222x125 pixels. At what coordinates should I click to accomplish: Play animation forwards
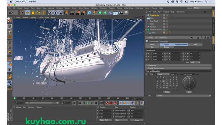click(88, 103)
